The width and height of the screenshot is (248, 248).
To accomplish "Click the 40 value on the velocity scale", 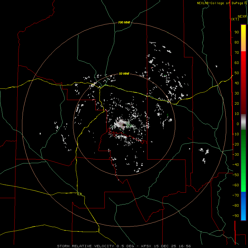I will (237, 83).
